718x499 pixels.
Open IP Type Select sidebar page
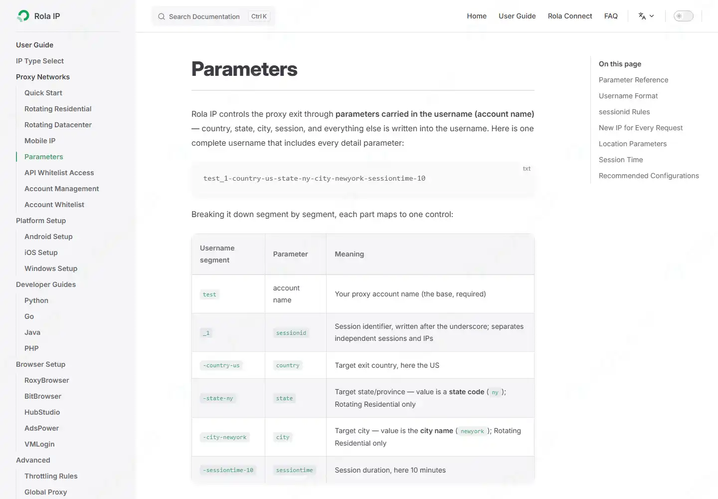[40, 61]
